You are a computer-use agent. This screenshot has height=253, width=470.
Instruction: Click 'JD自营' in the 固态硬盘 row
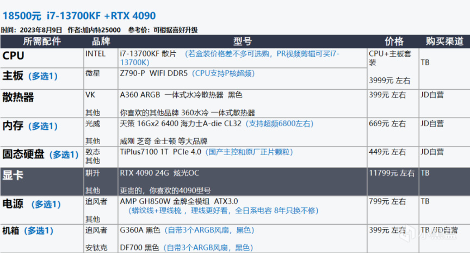tap(432, 152)
